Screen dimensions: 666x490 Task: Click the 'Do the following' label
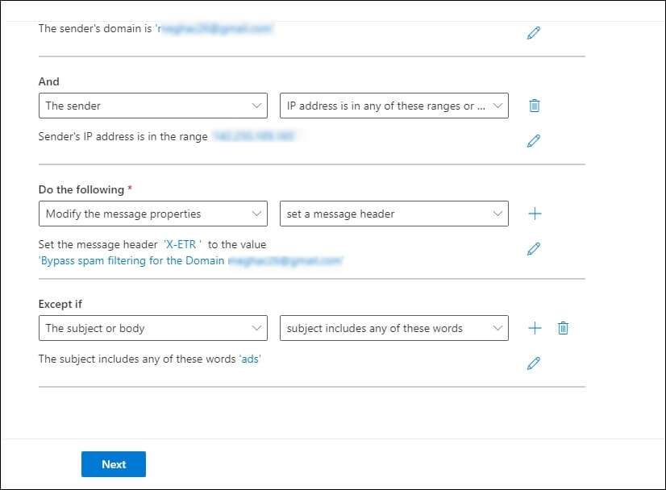[x=81, y=189]
